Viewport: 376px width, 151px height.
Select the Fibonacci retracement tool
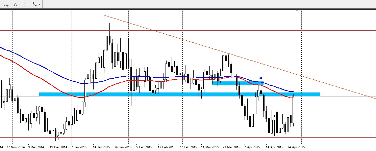(x=6, y=4)
